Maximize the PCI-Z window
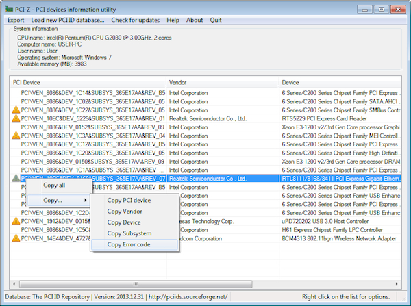The image size is (411, 306). tap(382, 9)
